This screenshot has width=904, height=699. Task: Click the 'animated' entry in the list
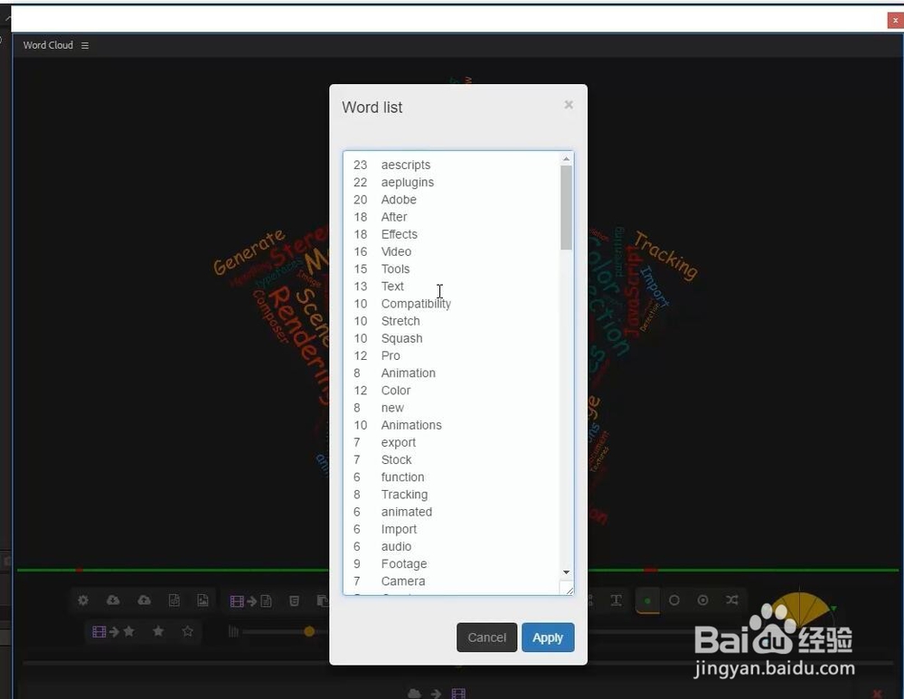(x=407, y=512)
